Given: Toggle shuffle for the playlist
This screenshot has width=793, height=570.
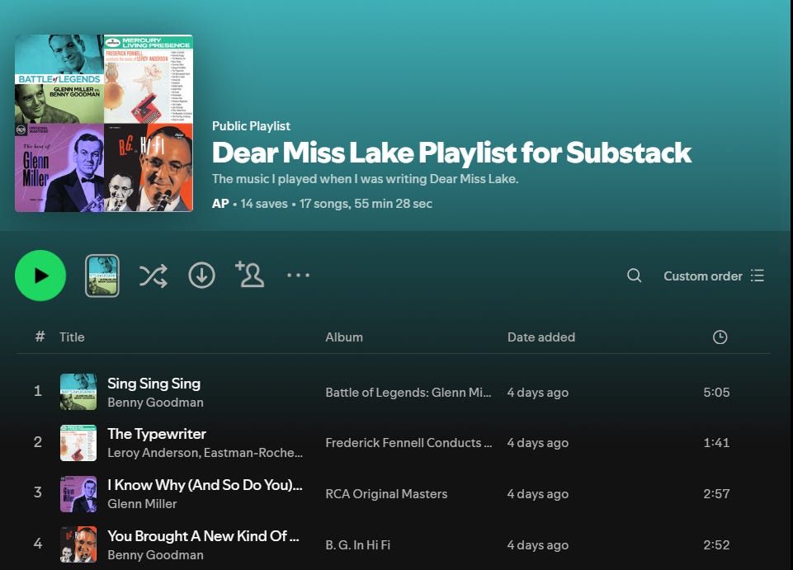Looking at the screenshot, I should click(x=153, y=276).
